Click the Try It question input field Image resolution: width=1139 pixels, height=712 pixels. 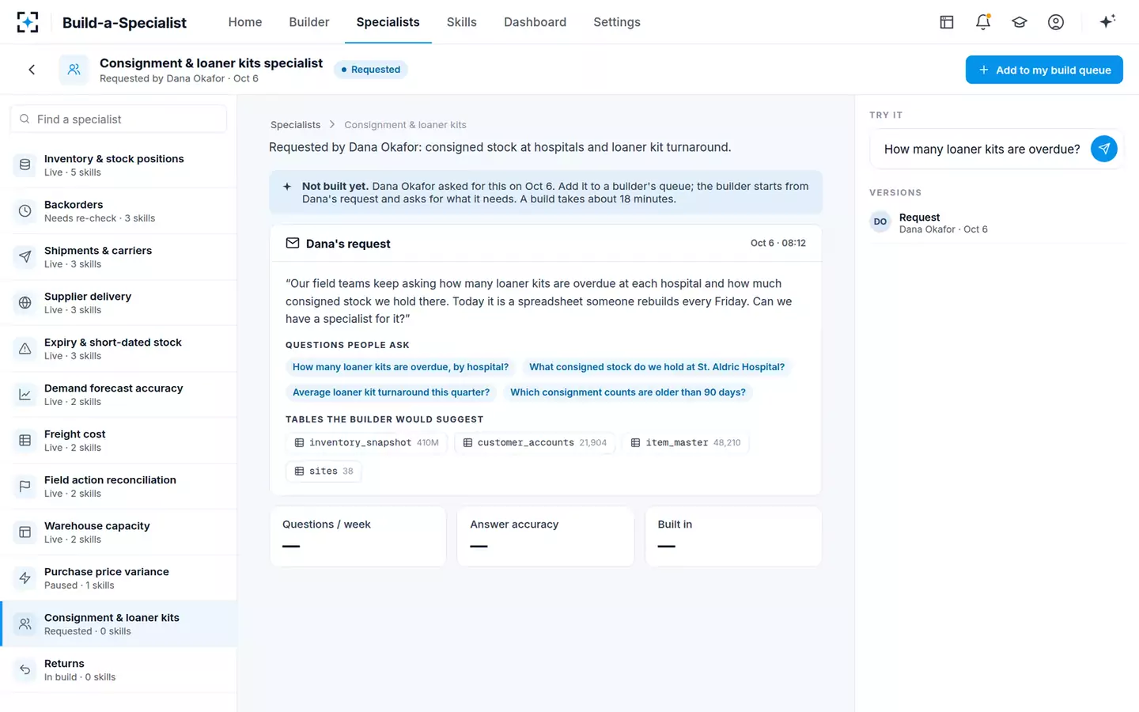pos(982,149)
